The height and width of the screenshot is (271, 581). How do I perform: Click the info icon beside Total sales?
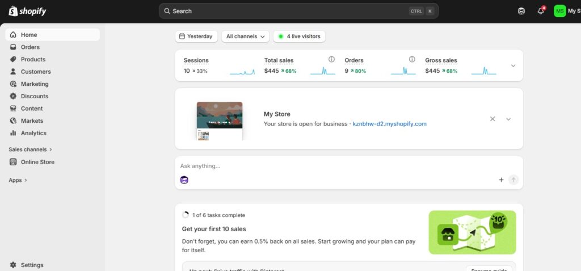click(331, 59)
